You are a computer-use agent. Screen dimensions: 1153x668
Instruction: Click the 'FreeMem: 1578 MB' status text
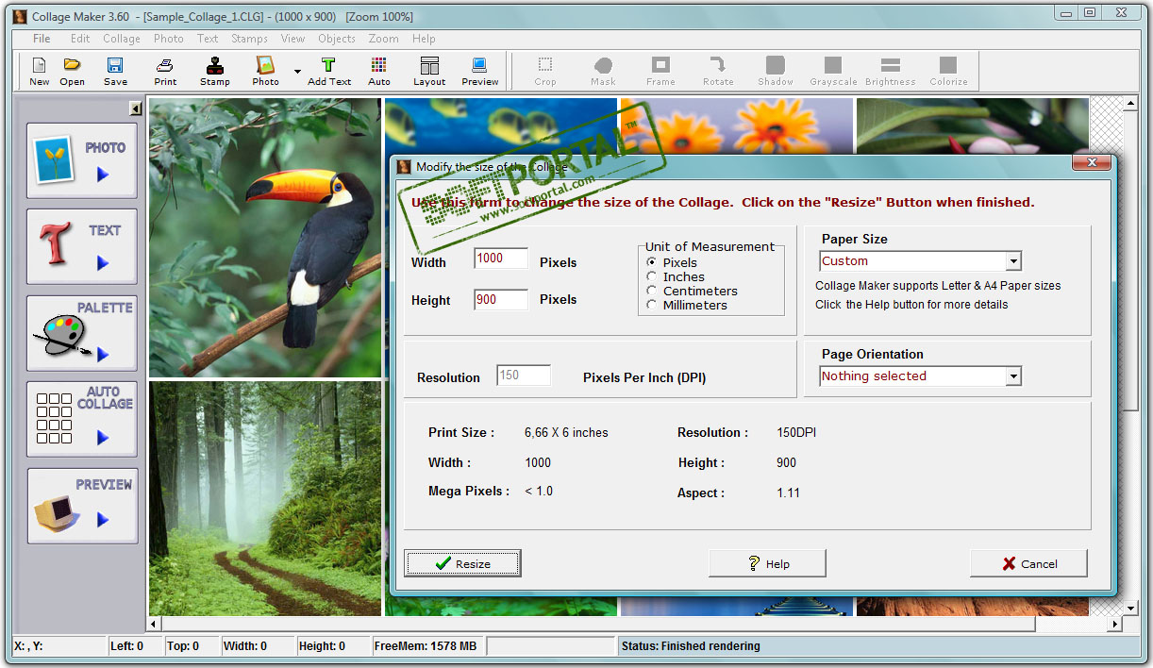(x=426, y=646)
